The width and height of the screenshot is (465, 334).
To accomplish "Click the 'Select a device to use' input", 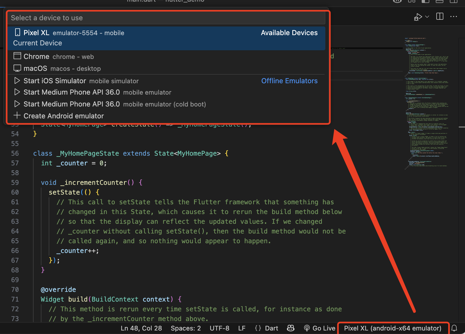I will point(166,18).
